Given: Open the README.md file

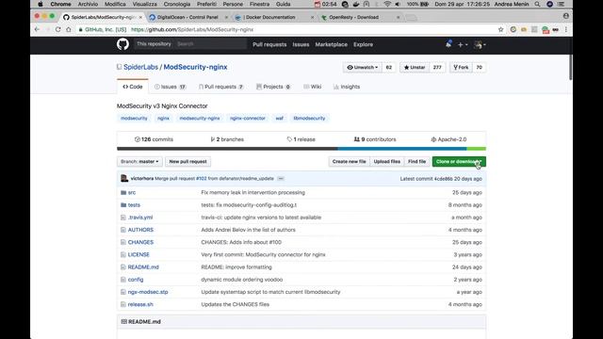Looking at the screenshot, I should [143, 267].
